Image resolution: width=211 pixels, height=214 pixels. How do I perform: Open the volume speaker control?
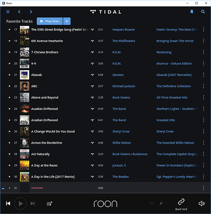tap(202, 204)
